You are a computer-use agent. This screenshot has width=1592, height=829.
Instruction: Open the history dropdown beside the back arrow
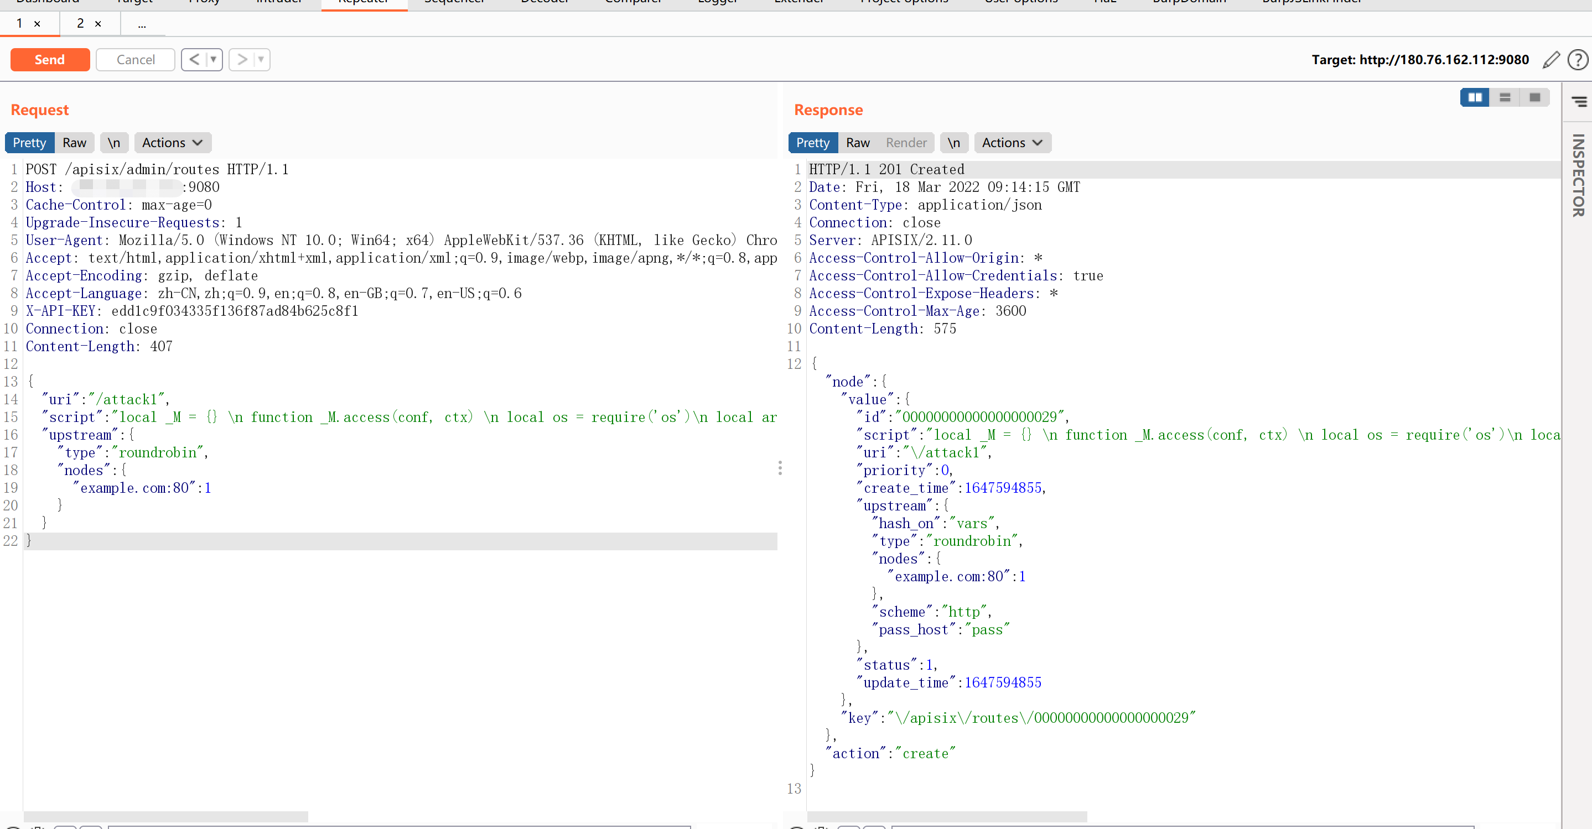[x=214, y=59]
